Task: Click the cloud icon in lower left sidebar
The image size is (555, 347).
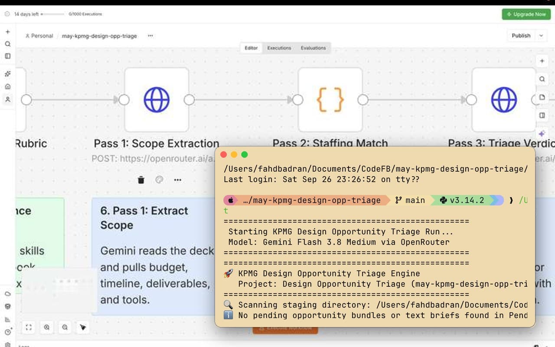Action: tap(7, 294)
